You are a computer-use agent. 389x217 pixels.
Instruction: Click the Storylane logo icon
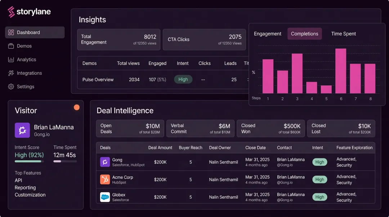point(11,12)
